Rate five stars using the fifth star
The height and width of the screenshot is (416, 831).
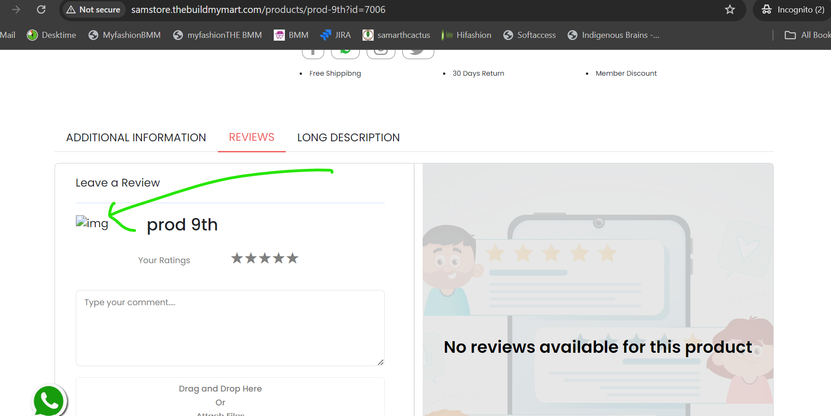pyautogui.click(x=293, y=258)
